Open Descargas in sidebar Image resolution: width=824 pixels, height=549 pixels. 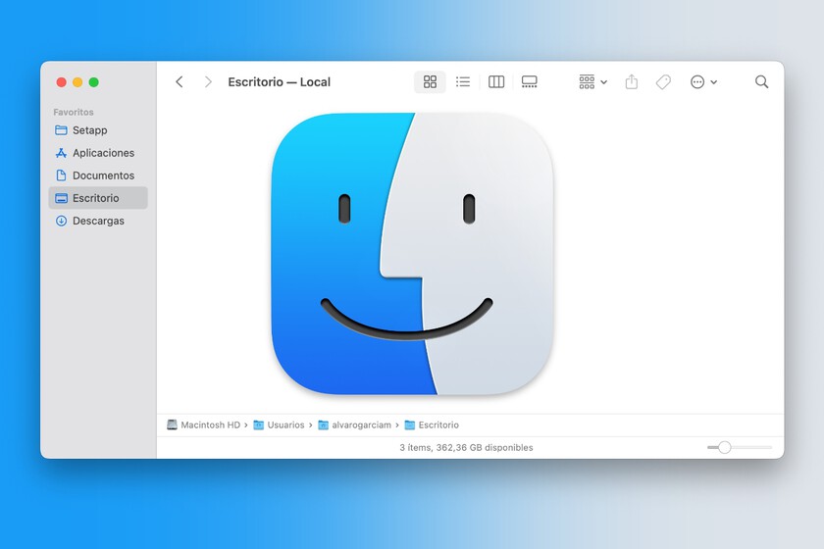tap(98, 221)
